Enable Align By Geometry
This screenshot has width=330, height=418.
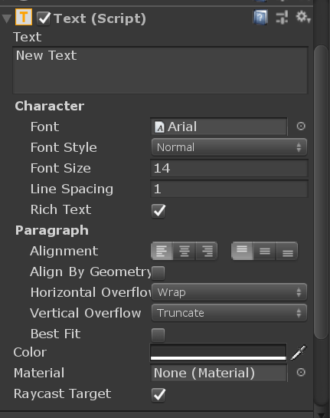click(158, 273)
